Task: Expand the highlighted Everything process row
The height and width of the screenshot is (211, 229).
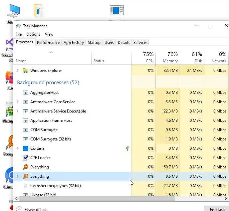Action: click(18, 176)
